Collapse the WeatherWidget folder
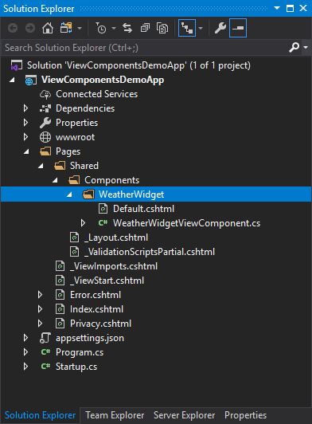Screen dimensions: 312x424 point(69,194)
